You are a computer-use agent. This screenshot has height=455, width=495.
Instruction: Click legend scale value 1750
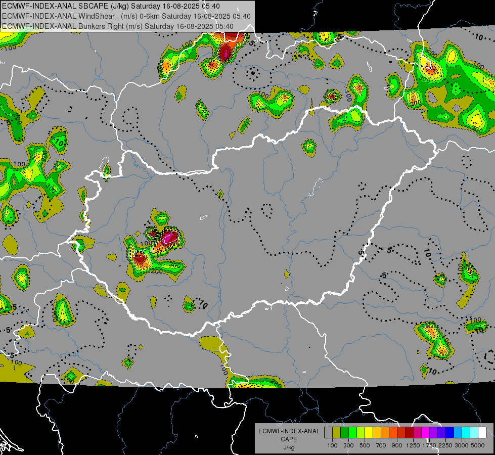coord(429,445)
